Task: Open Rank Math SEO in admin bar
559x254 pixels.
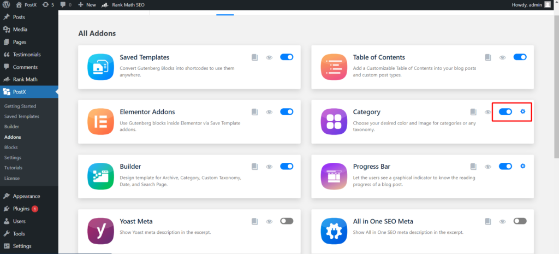Action: click(x=123, y=5)
